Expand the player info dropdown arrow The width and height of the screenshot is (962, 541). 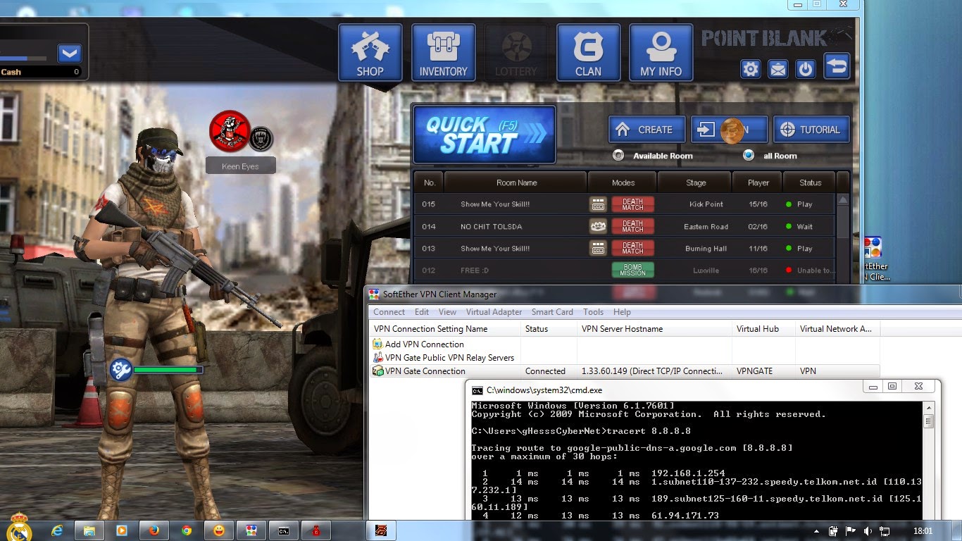click(70, 54)
